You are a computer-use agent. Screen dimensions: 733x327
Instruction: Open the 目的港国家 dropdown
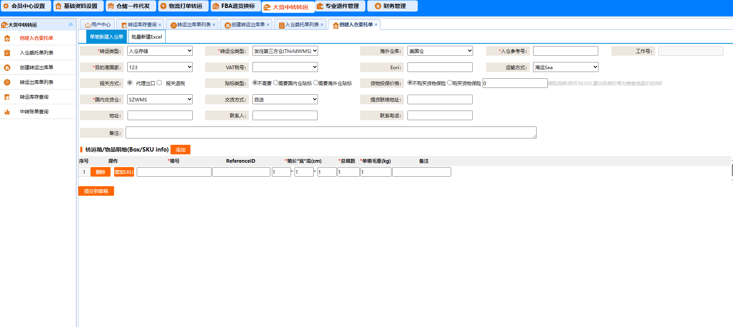click(x=160, y=67)
